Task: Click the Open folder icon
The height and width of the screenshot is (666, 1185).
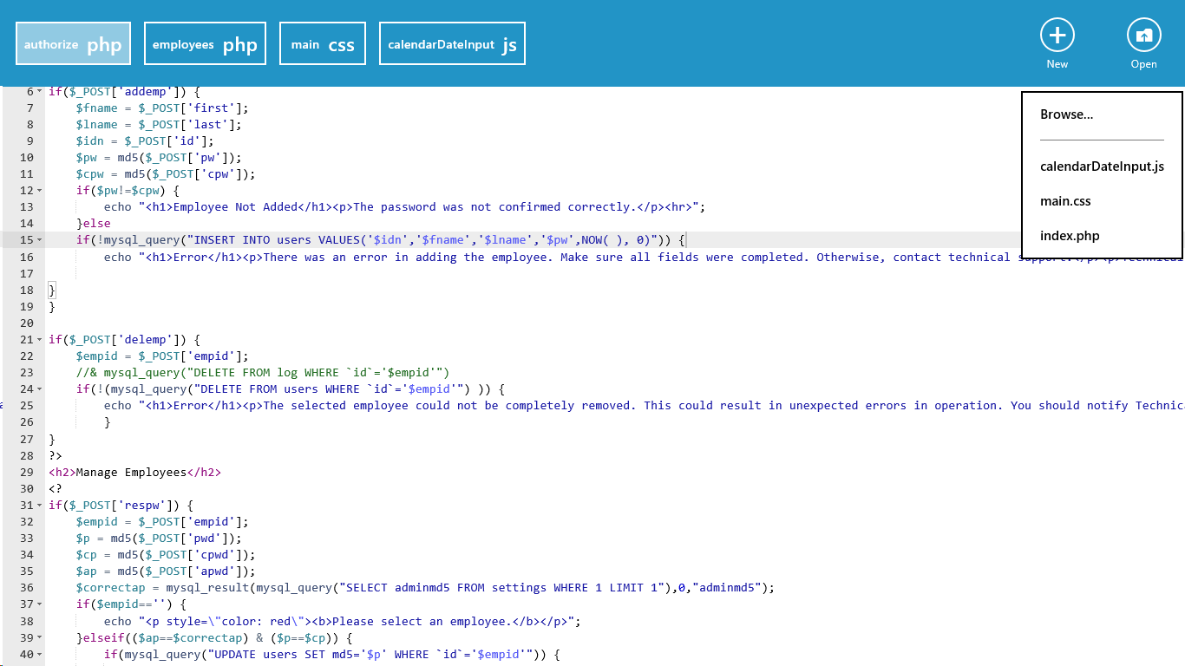Action: click(1143, 36)
